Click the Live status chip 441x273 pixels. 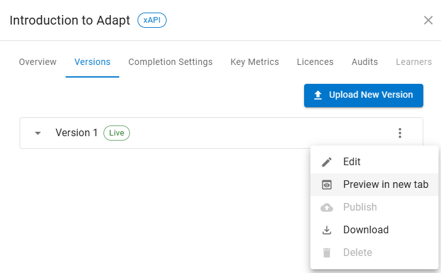[x=117, y=133]
